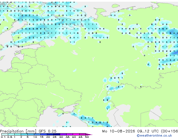Open the weatheronline.co.uk copyright link
Viewport: 178px width, 138px height.
point(154,135)
